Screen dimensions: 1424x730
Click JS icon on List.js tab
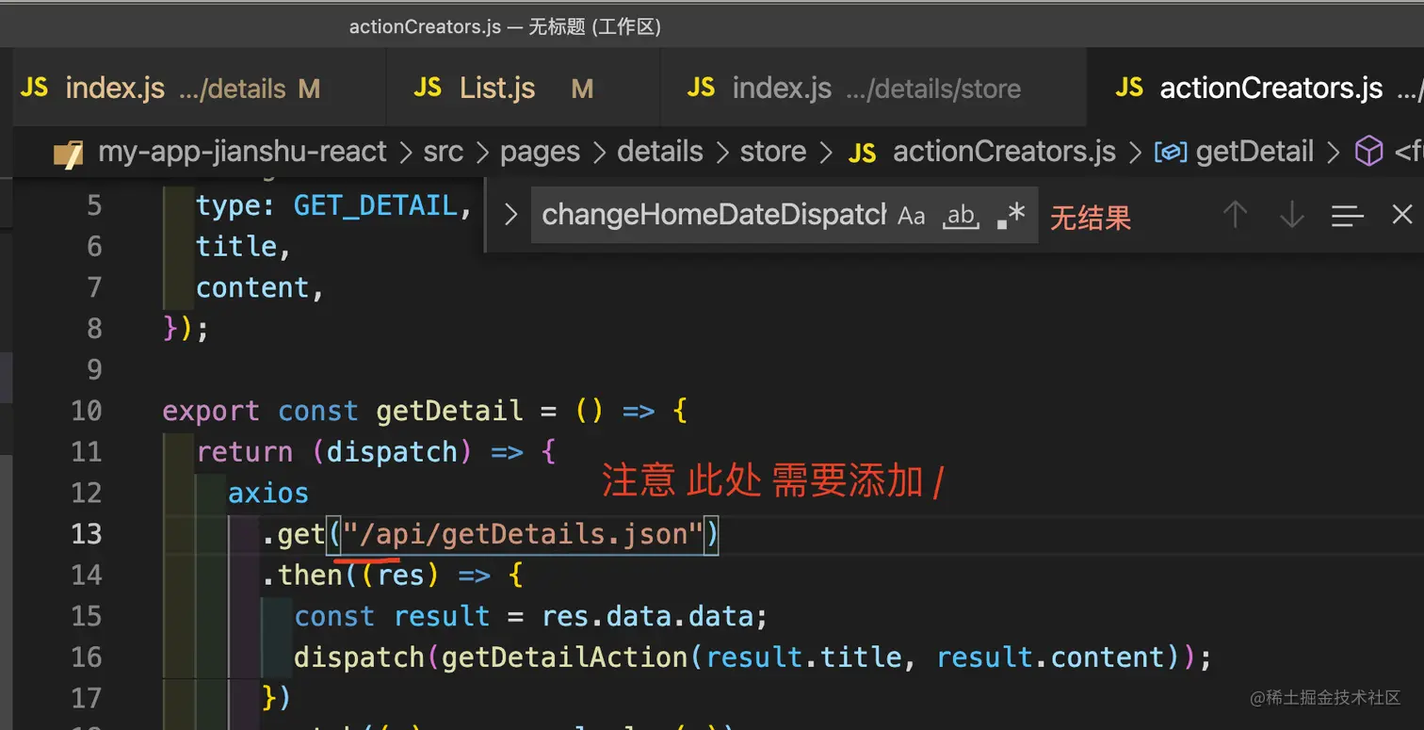click(x=428, y=89)
